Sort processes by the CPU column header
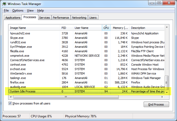Viewport: 177px width, 121px height. click(106, 28)
